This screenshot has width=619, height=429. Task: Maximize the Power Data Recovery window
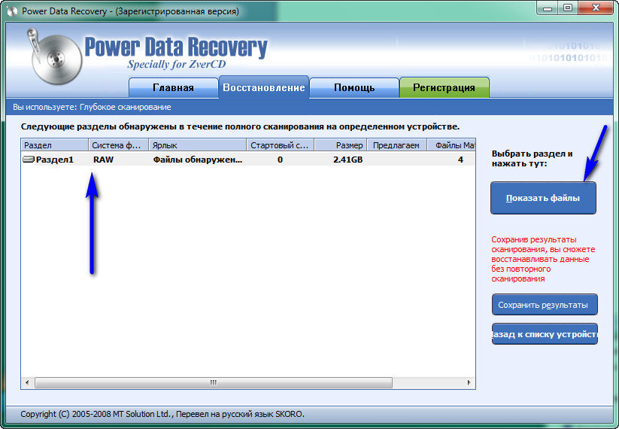pos(568,8)
